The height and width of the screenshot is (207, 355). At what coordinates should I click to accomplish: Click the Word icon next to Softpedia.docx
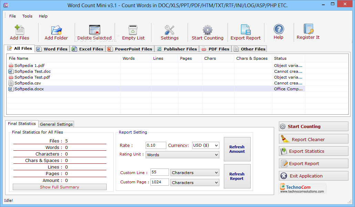coord(11,89)
